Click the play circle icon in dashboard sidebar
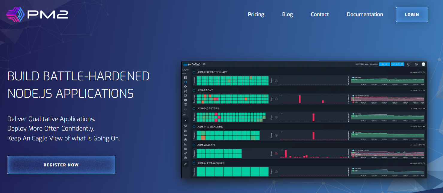This screenshot has width=443, height=193. (x=185, y=157)
